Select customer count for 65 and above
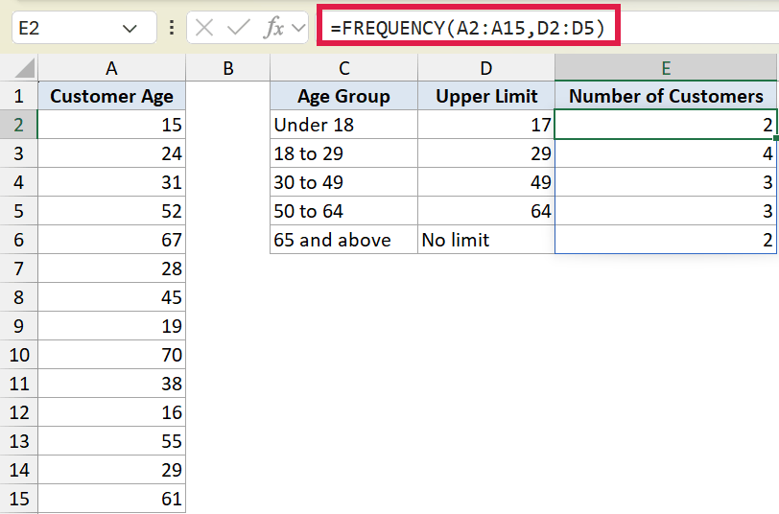The image size is (779, 514). point(666,240)
